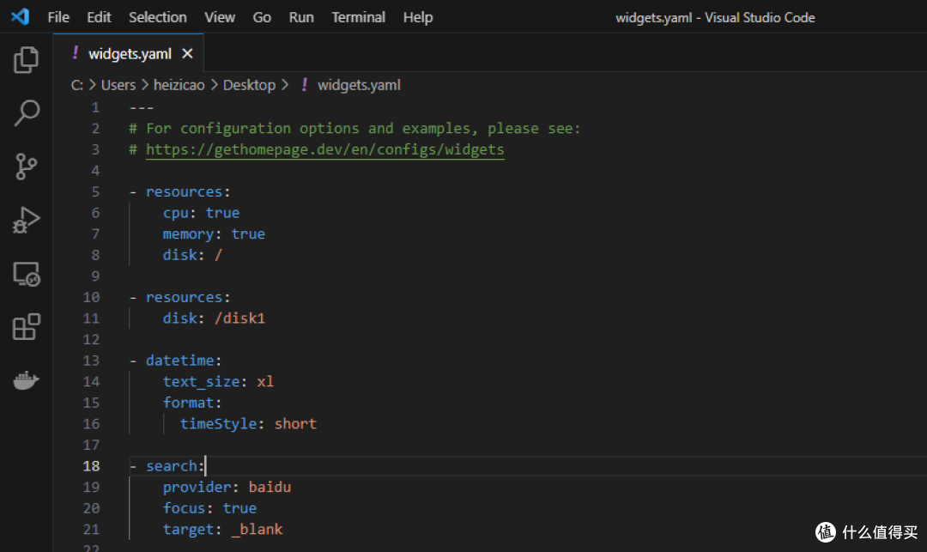The image size is (927, 552).
Task: Click line number 13 in gutter
Action: click(91, 361)
